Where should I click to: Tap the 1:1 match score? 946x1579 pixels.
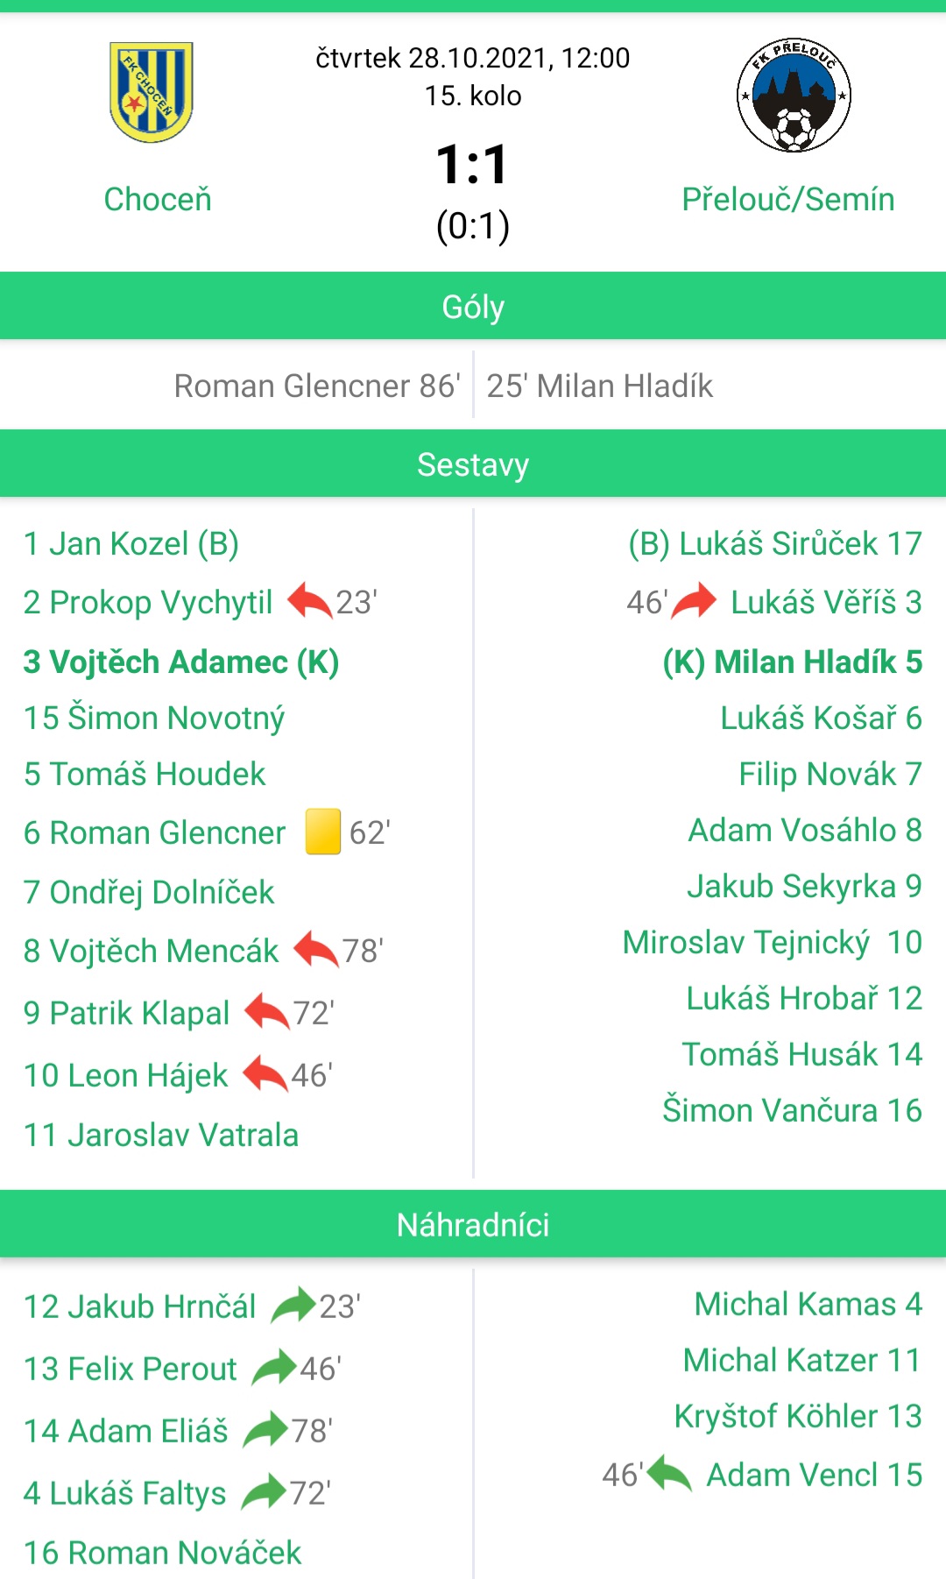tap(473, 164)
